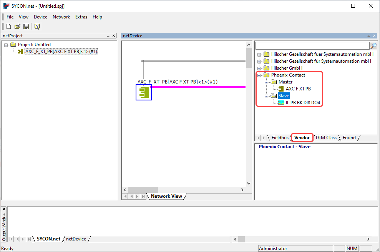Image resolution: width=380 pixels, height=252 pixels.
Task: Click the Open project folder icon
Action: [17, 27]
